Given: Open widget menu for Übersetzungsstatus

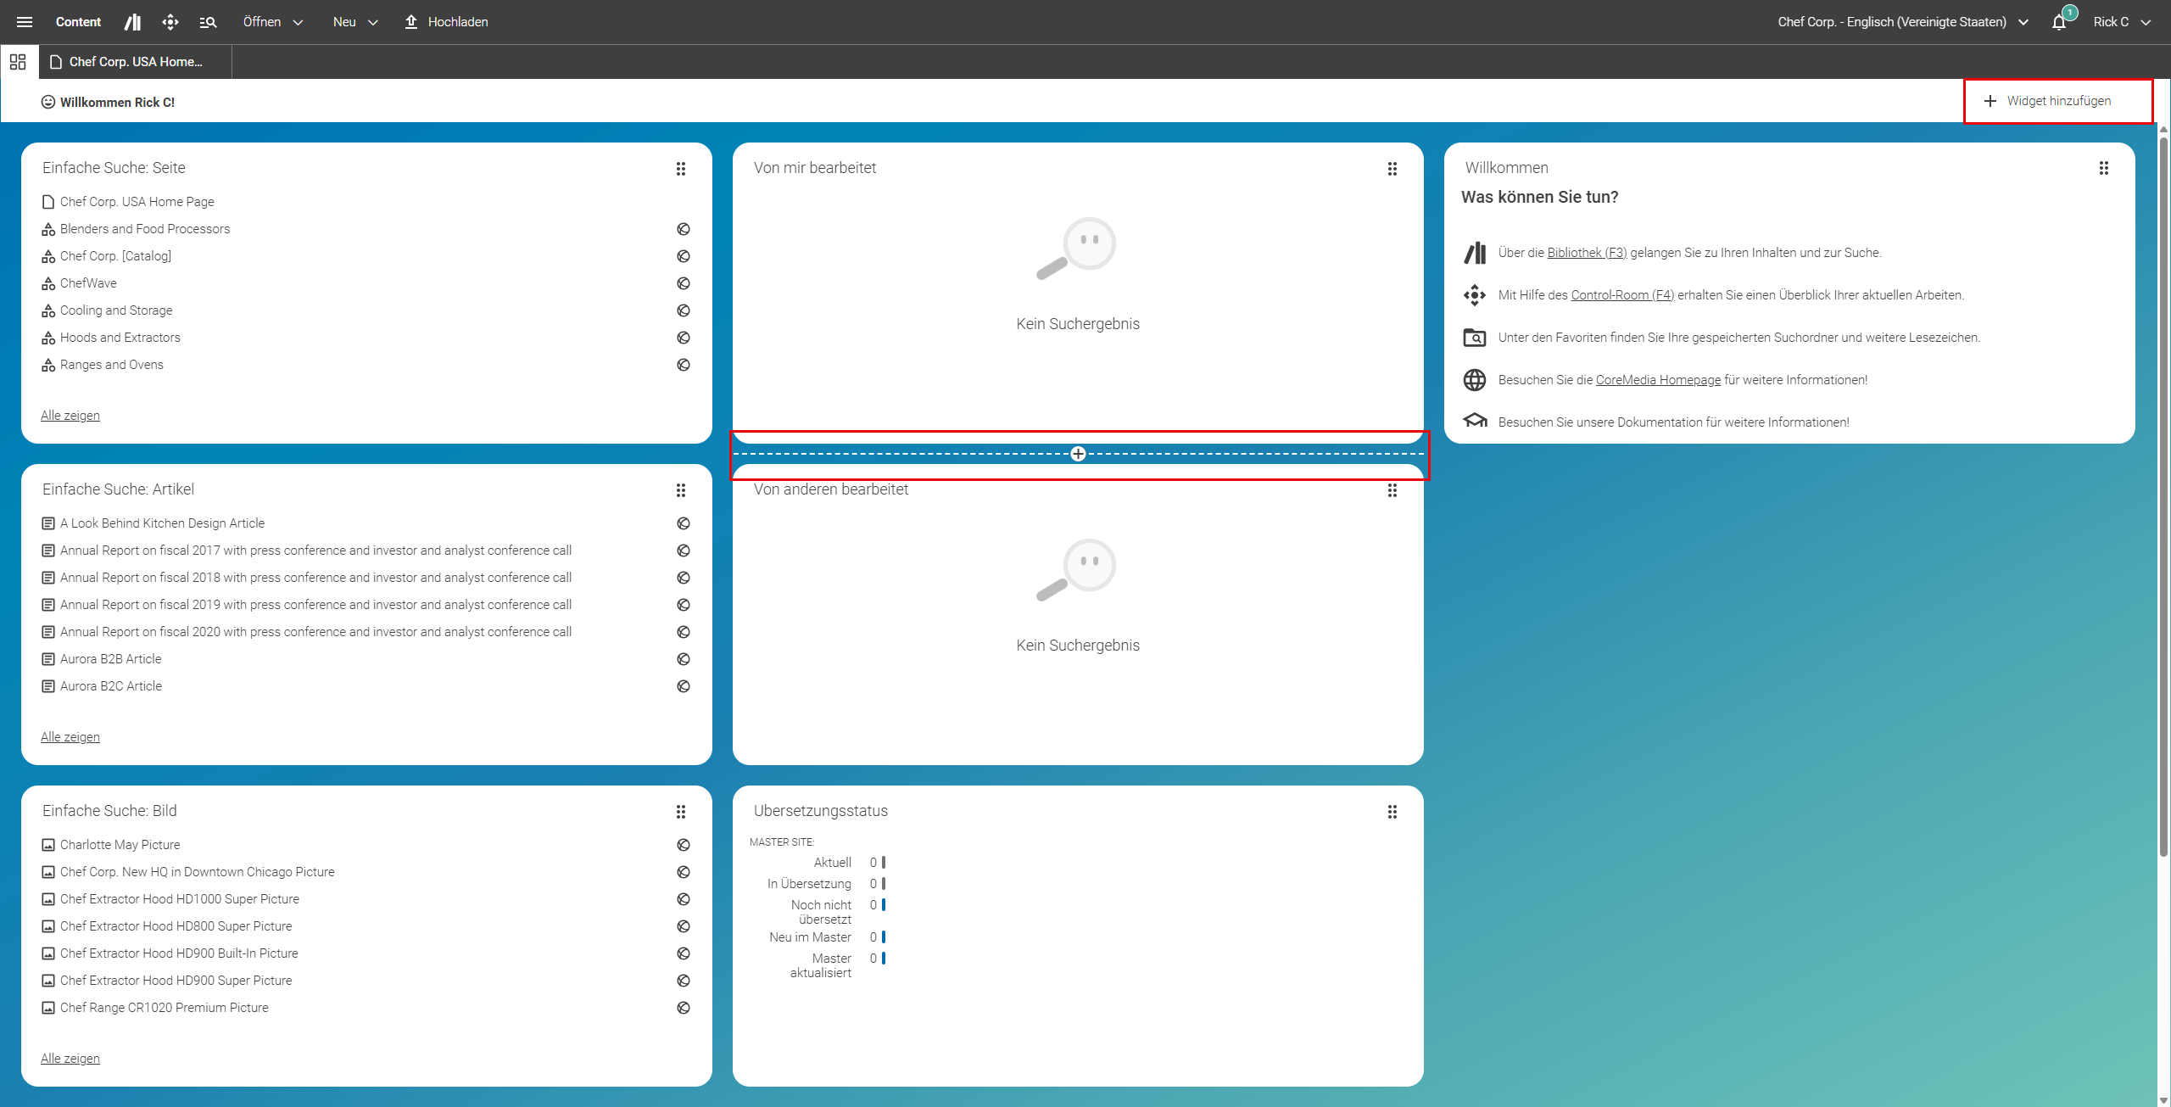Looking at the screenshot, I should [x=1392, y=812].
